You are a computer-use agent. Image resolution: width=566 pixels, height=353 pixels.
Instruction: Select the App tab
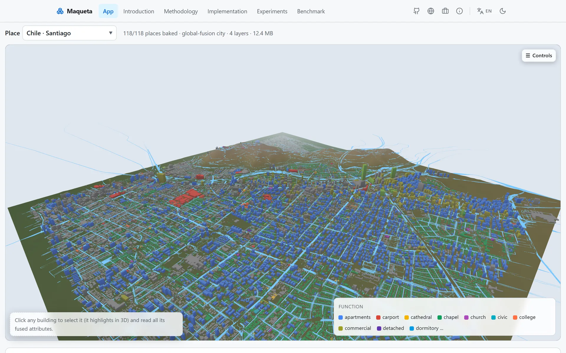pyautogui.click(x=108, y=11)
